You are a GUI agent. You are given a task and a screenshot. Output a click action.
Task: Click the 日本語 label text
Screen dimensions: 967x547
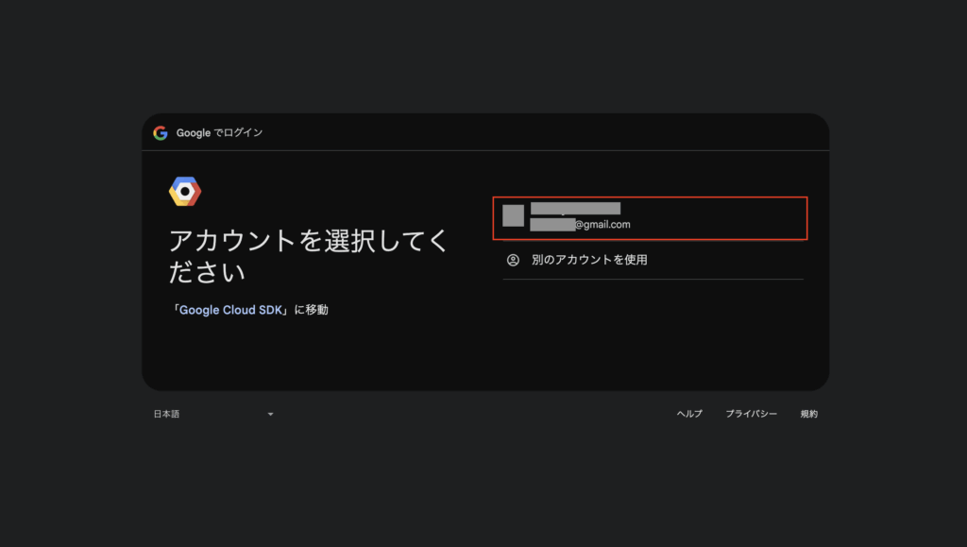[x=167, y=414]
